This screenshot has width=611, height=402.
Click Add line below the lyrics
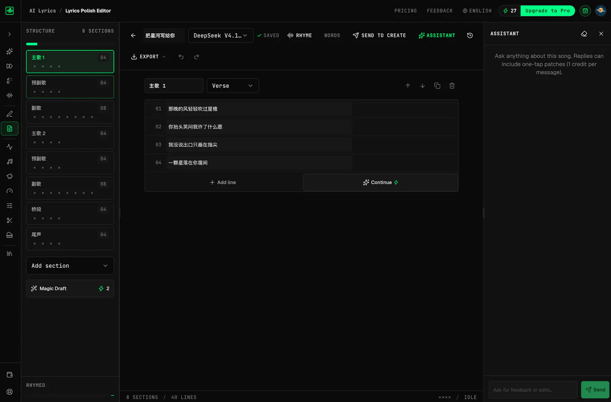point(223,183)
